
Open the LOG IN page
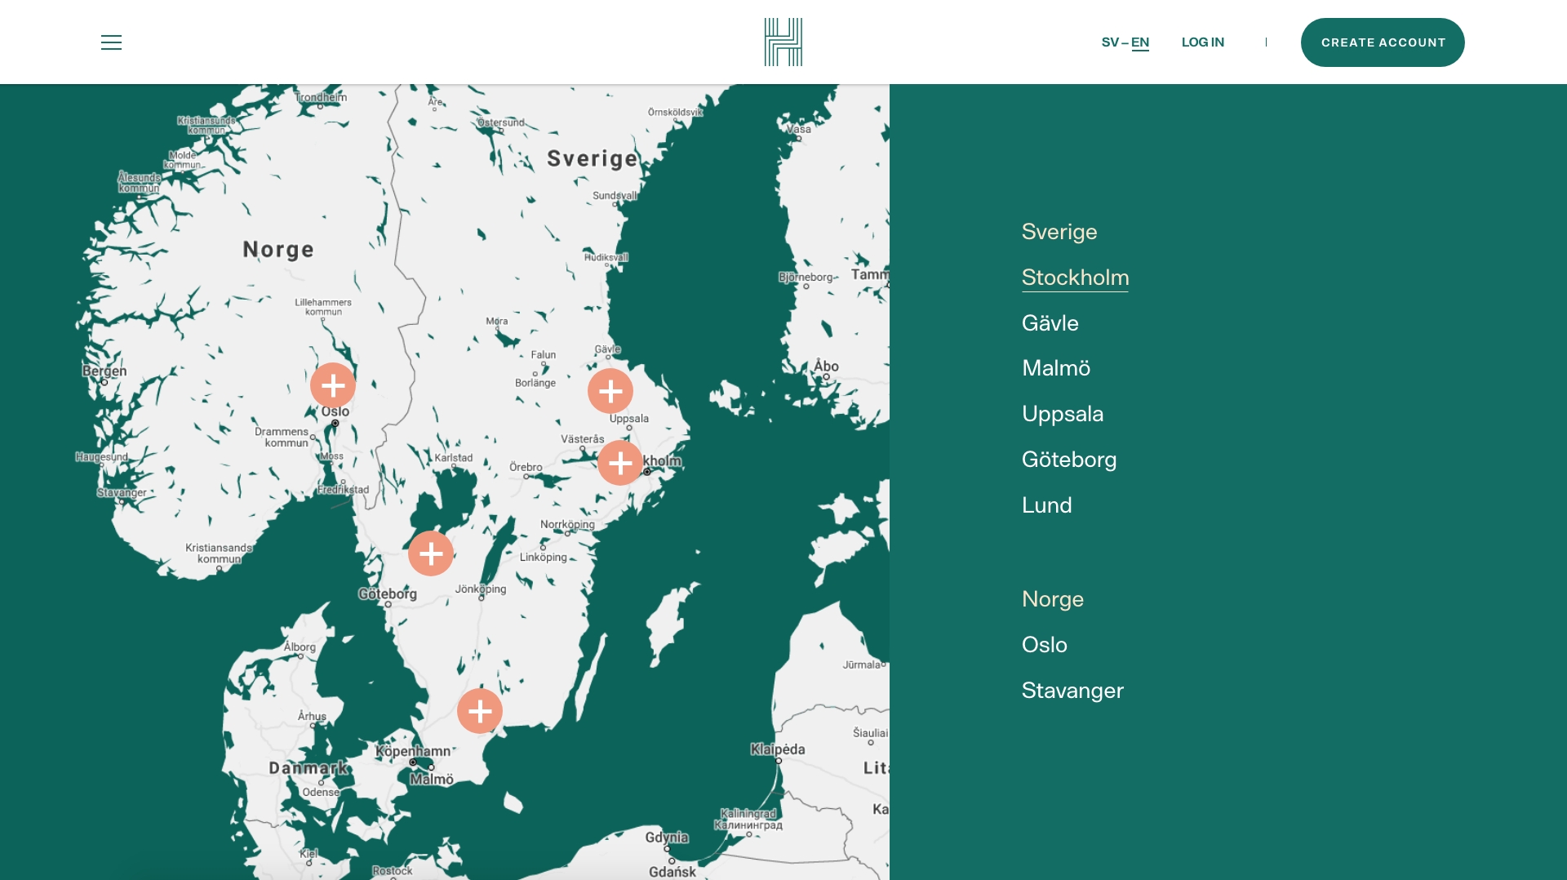(1203, 42)
